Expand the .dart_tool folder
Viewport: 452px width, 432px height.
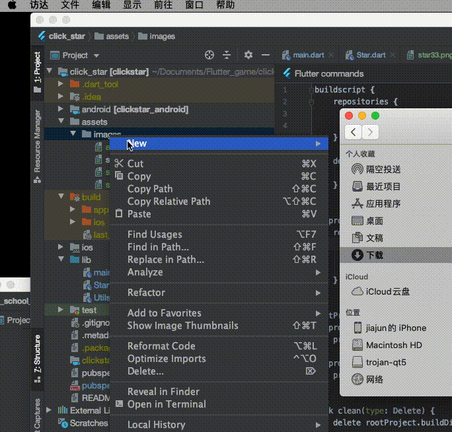pyautogui.click(x=61, y=84)
